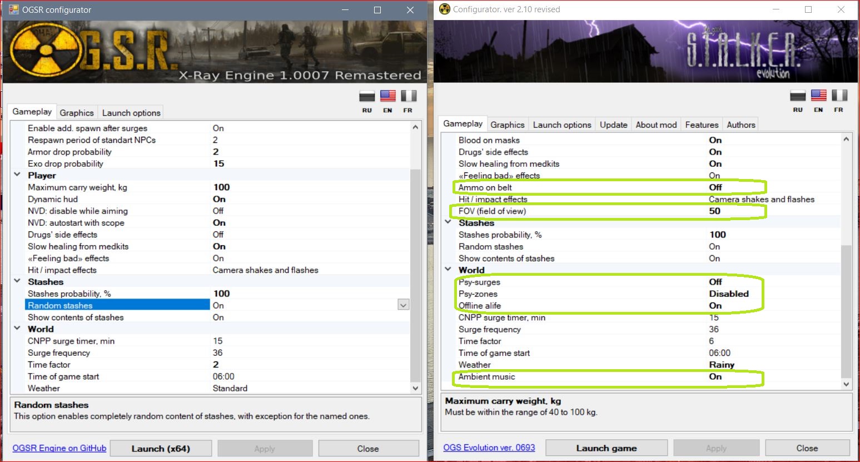
Task: Select Time of game start in Configurator 2.10
Action: [648, 353]
